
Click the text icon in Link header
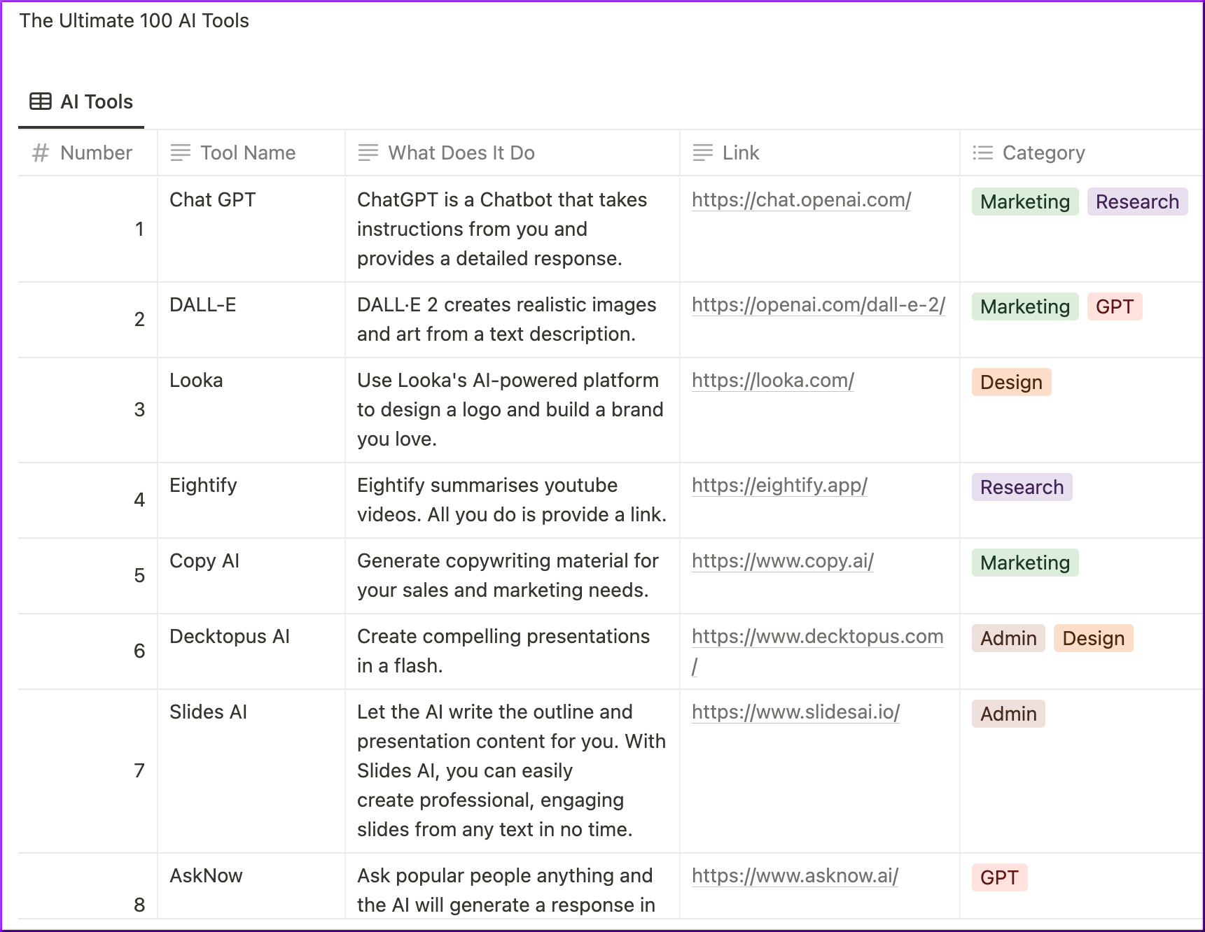(x=703, y=153)
